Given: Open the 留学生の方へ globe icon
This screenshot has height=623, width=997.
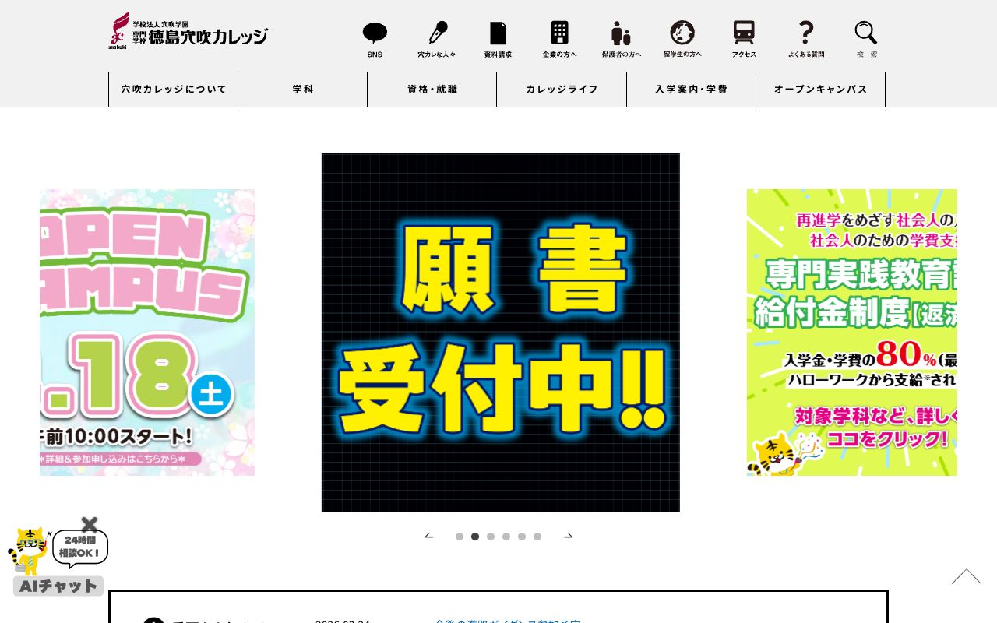Looking at the screenshot, I should click(x=682, y=33).
